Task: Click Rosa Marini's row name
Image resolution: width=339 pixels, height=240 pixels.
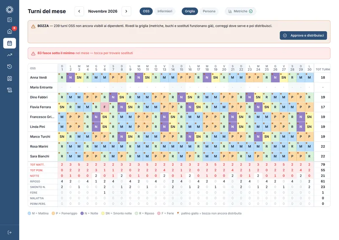Action: point(39,146)
